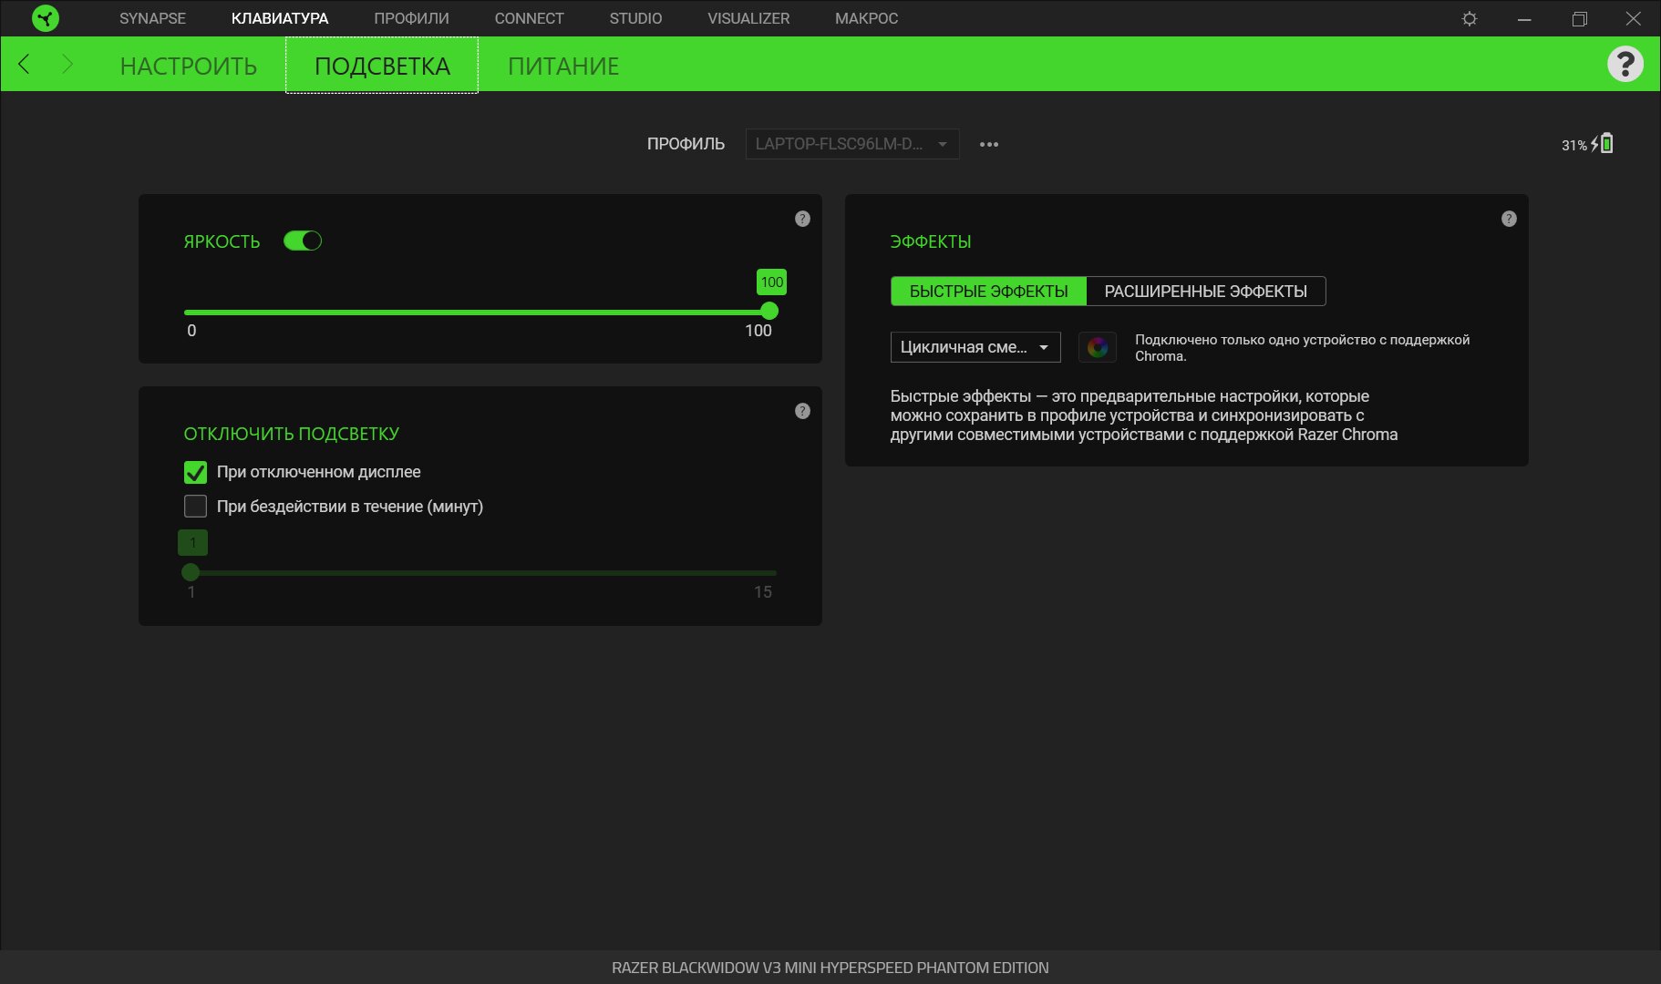
Task: Click the Chroma color wheel icon
Action: pyautogui.click(x=1098, y=347)
